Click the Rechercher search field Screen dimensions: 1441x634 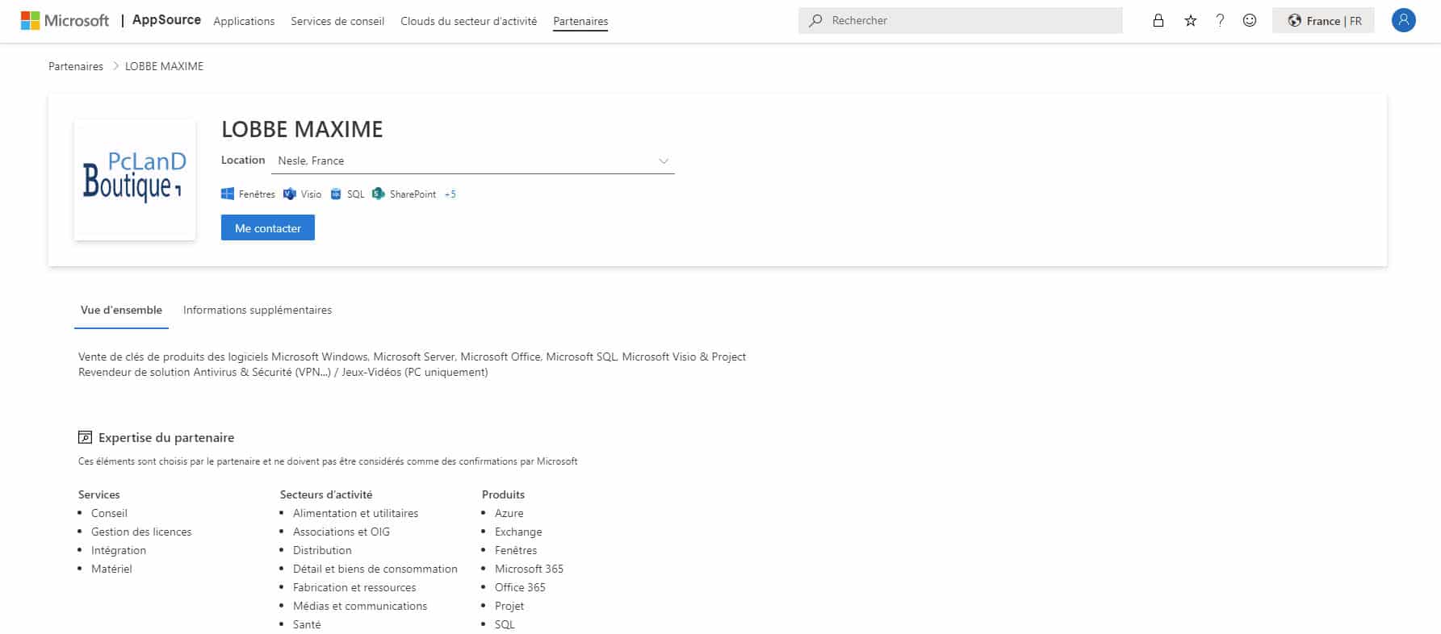(x=961, y=20)
